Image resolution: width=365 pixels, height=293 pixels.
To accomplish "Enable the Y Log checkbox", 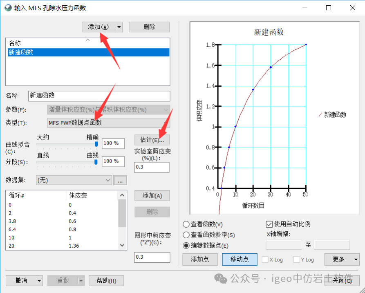I will [296, 259].
